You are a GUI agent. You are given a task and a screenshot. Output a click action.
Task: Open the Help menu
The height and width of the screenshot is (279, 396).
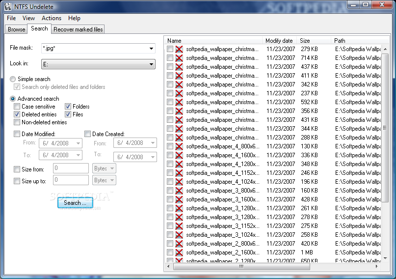(74, 18)
